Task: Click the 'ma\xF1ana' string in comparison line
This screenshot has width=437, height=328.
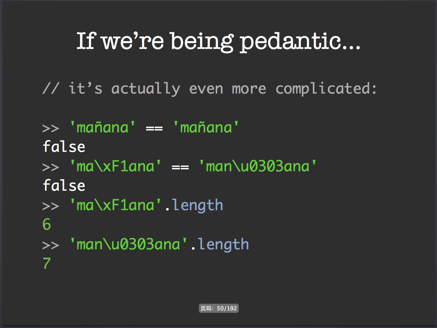Action: pos(115,166)
